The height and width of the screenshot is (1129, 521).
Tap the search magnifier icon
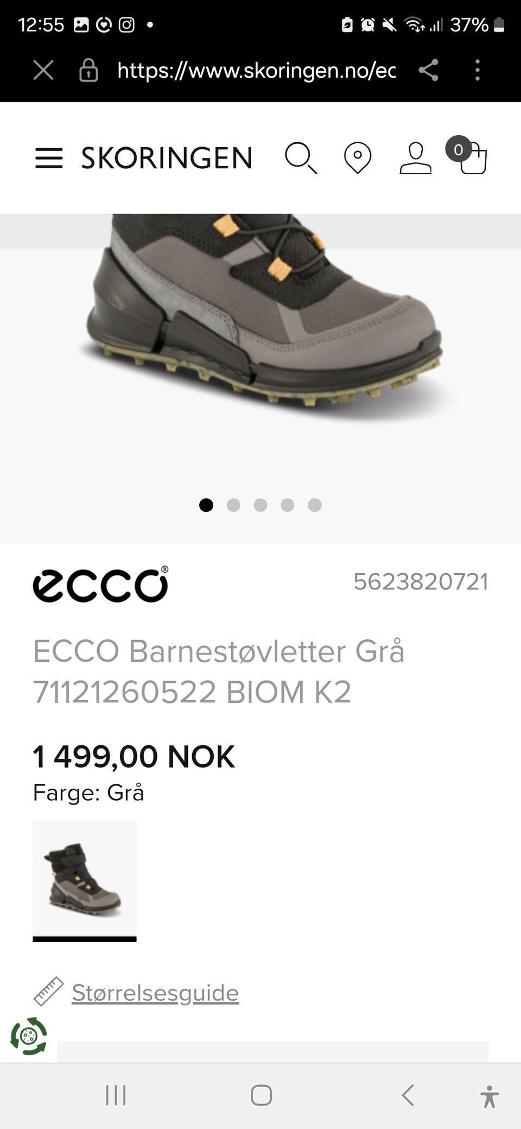pos(301,158)
